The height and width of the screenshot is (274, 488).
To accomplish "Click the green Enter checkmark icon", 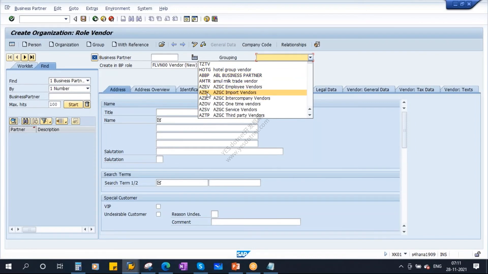I will [12, 19].
